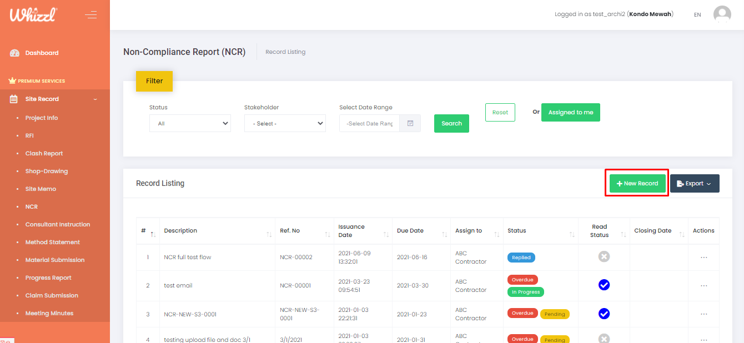744x343 pixels.
Task: Go to Clash Report in sidebar
Action: (x=44, y=154)
